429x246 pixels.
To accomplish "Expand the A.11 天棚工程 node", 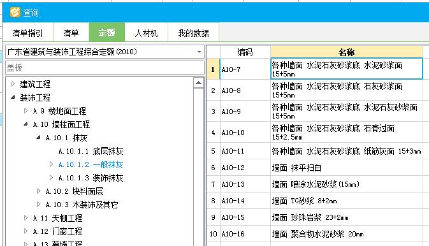I will [25, 218].
